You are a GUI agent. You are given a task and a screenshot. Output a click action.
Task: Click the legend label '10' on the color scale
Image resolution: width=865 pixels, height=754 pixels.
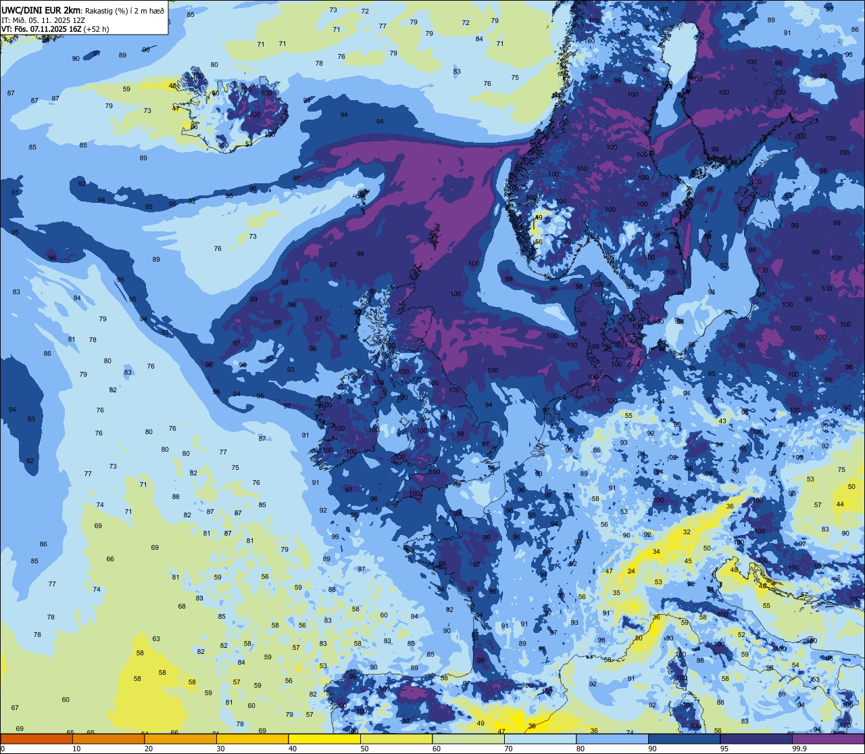76,749
